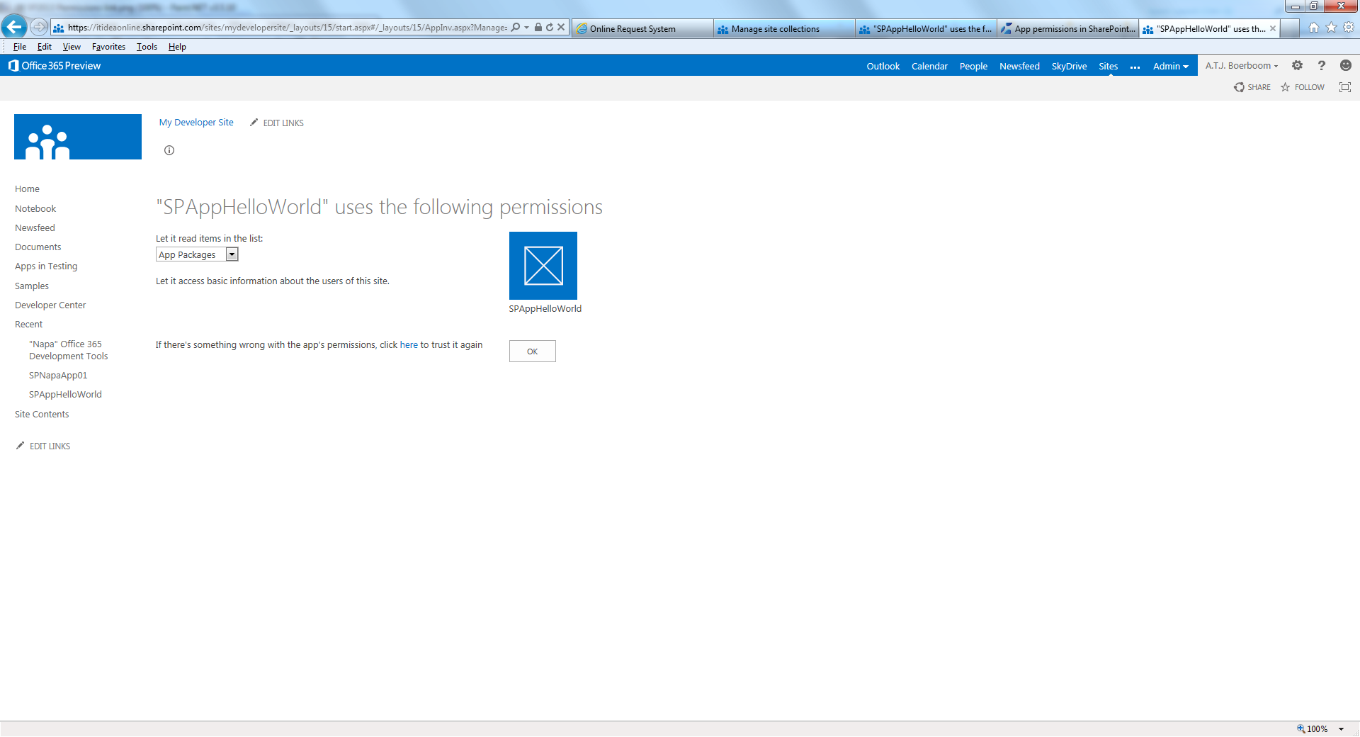Open browser Favorites star icon
This screenshot has height=737, width=1360.
(x=1331, y=28)
